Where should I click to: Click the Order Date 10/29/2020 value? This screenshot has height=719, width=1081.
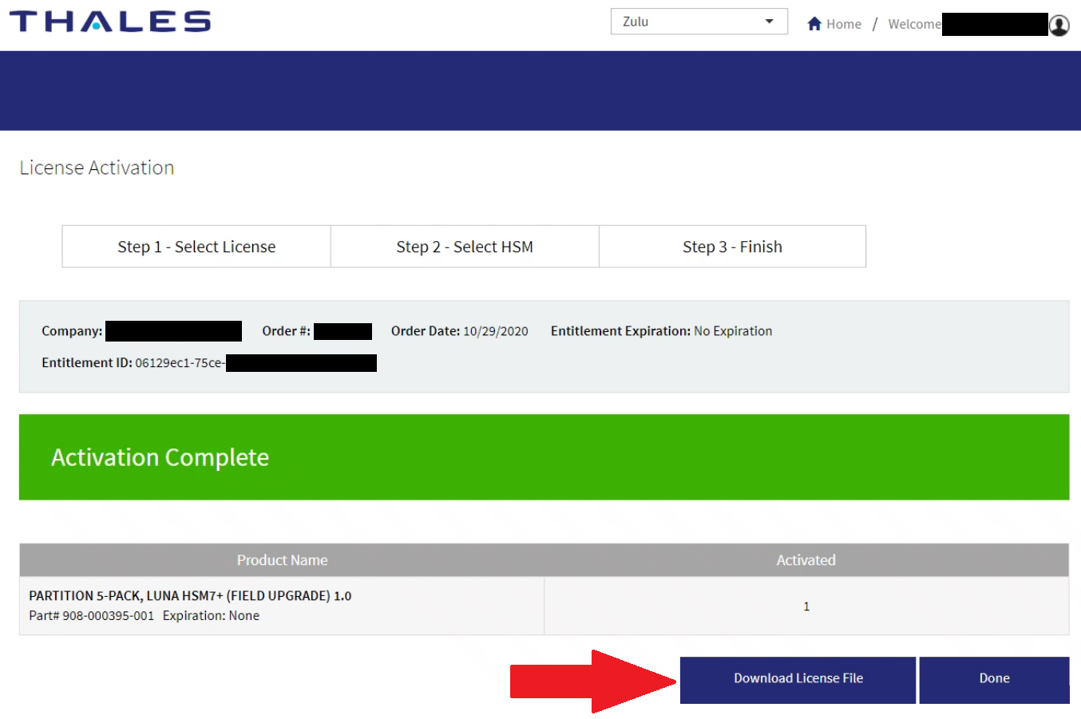click(x=496, y=331)
